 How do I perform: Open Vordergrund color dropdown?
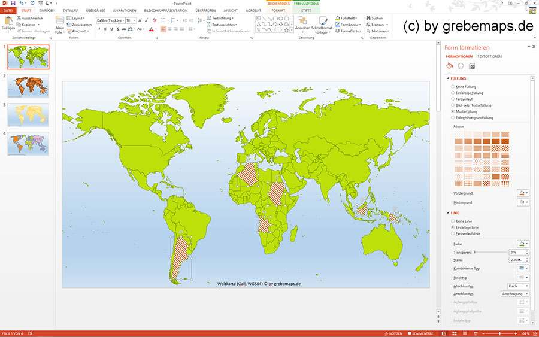pyautogui.click(x=523, y=193)
